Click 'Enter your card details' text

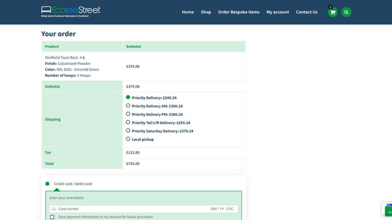pyautogui.click(x=67, y=198)
